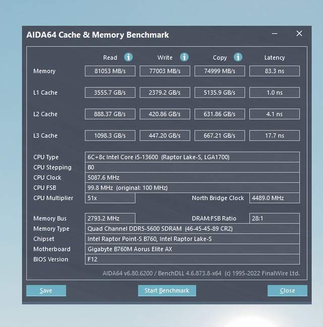The height and width of the screenshot is (327, 323).
Task: Select L3 Cache latency 17.7 ns
Action: point(275,135)
